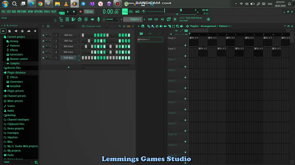This screenshot has width=295, height=165.
Task: Adjust the master volume slider
Action: [x=165, y=11]
